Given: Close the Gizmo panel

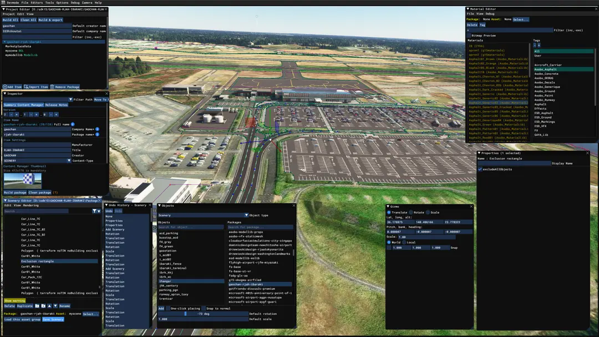Looking at the screenshot, I should point(471,206).
